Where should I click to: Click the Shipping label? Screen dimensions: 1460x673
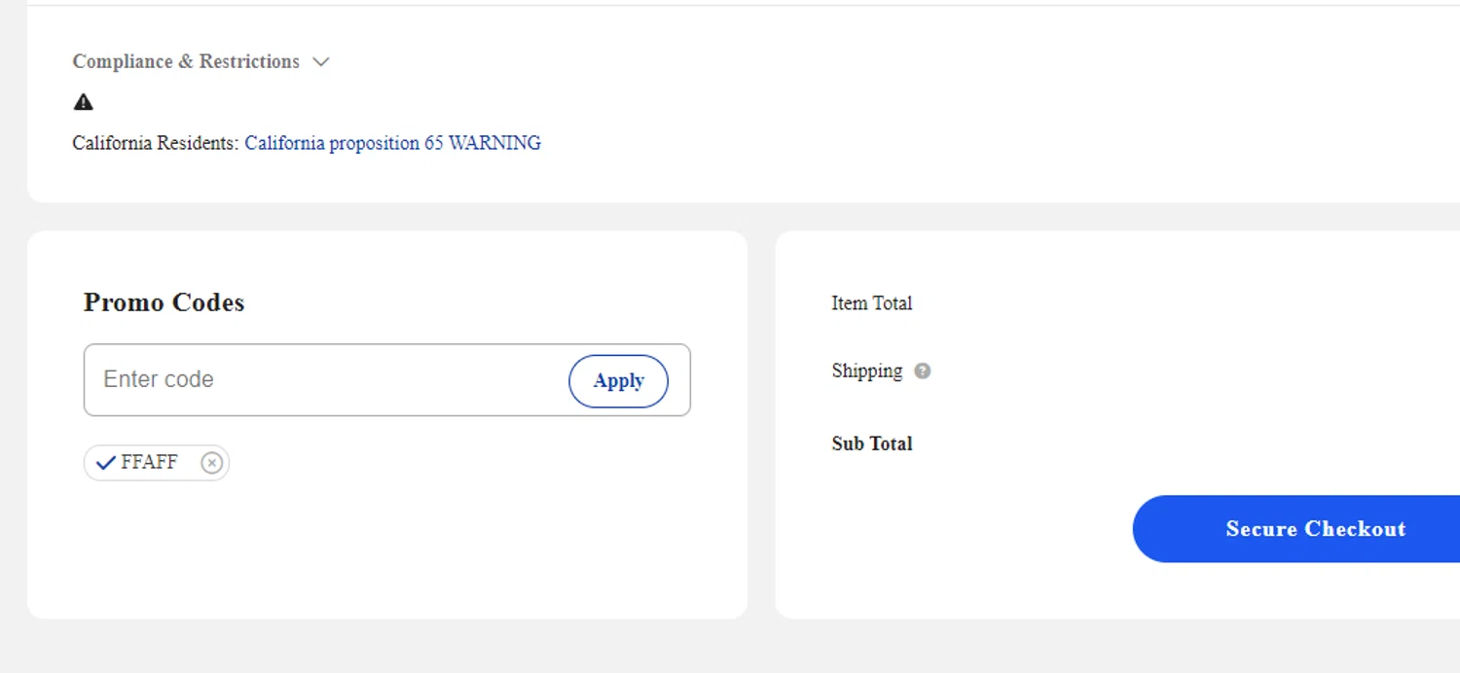(x=866, y=371)
